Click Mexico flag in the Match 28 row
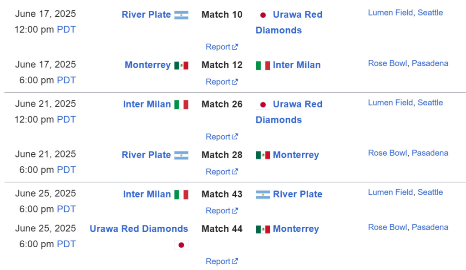Image resolution: width=466 pixels, height=270 pixels. (x=263, y=155)
